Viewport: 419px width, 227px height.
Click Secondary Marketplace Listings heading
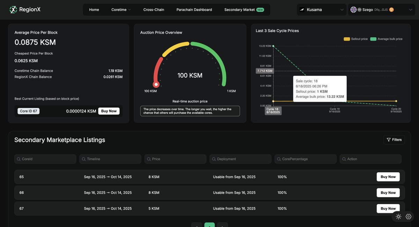coord(60,140)
